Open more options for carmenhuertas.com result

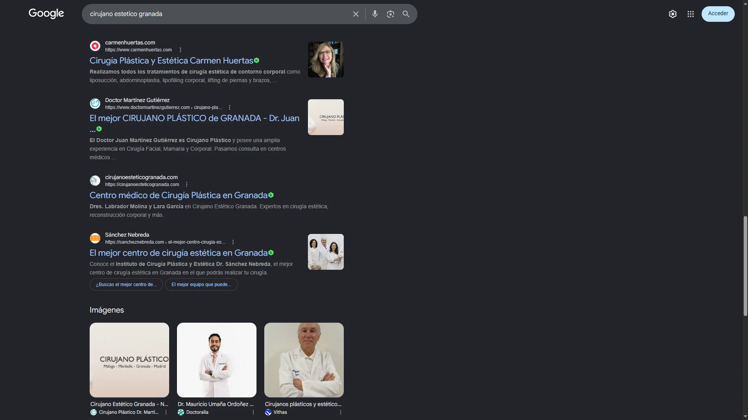click(x=180, y=50)
